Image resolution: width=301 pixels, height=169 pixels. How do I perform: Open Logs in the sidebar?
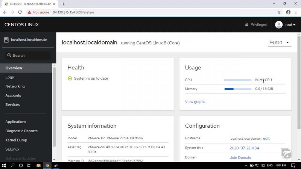click(10, 77)
